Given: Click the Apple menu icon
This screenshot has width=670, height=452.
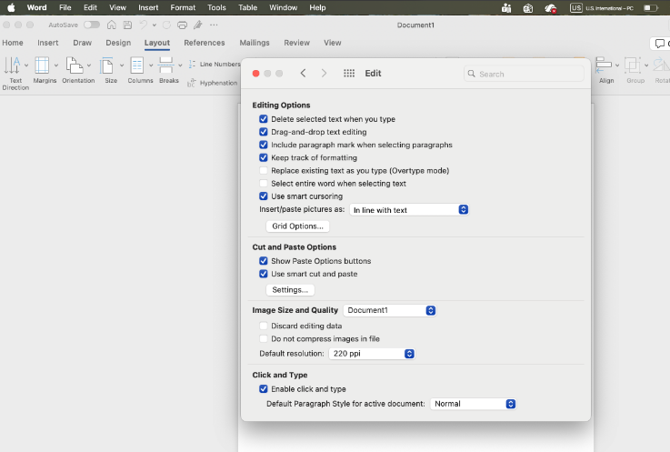Looking at the screenshot, I should tap(11, 7).
